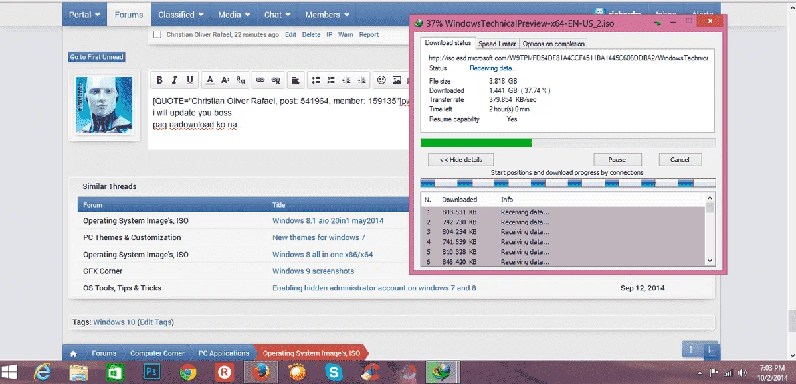This screenshot has width=796, height=384.
Task: Open the Windows 8.1 aio 20in1 may2014 thread
Action: pos(328,221)
